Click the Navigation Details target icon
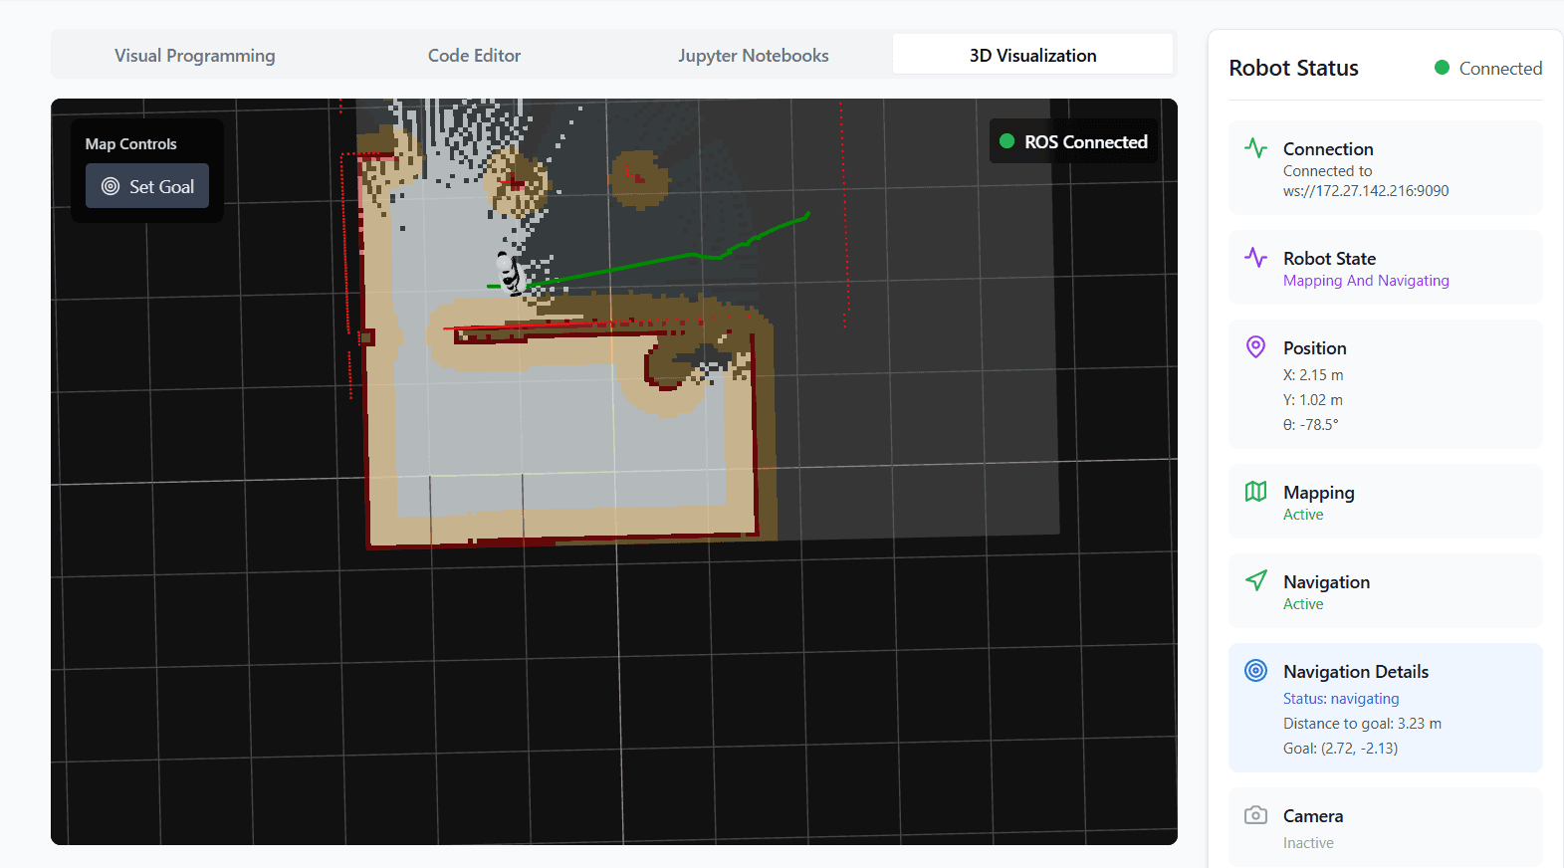This screenshot has width=1564, height=868. 1256,671
